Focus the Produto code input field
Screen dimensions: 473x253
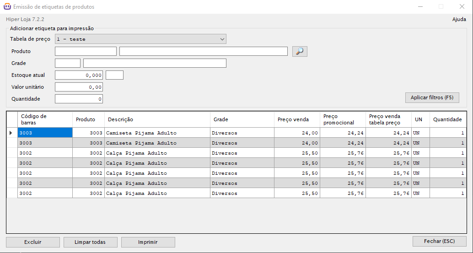86,51
